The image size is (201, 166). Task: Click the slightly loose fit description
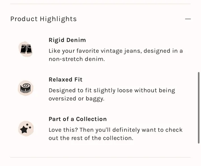[x=112, y=94]
